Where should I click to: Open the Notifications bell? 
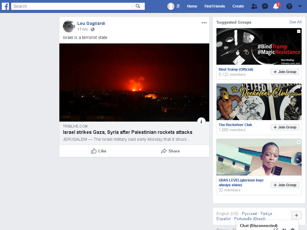tap(276, 6)
